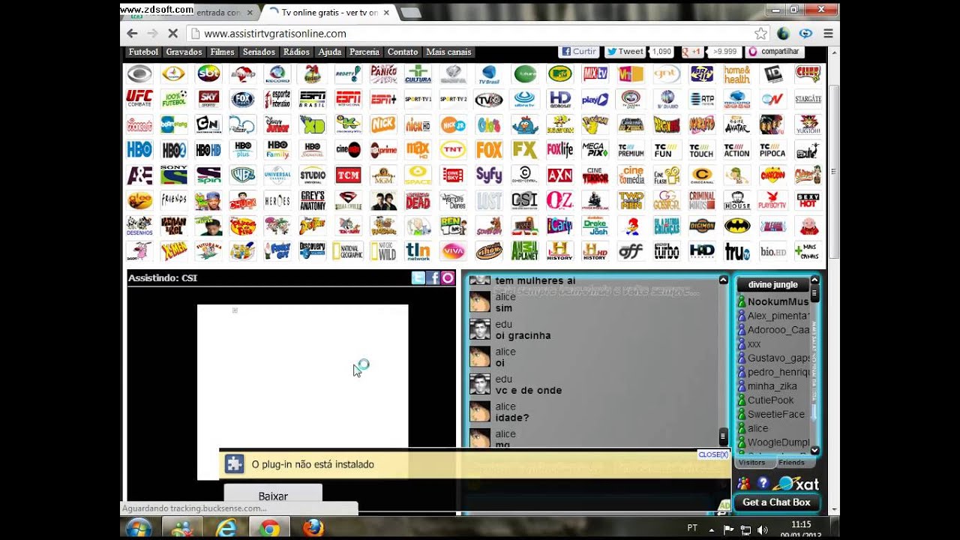The image size is (960, 540).
Task: Open the TC Premium channel icon
Action: point(631,149)
